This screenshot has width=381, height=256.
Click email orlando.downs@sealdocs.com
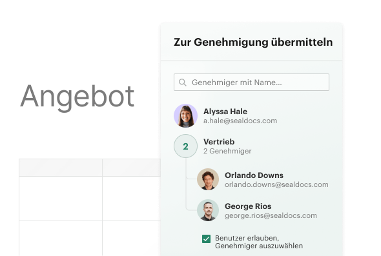pos(276,184)
